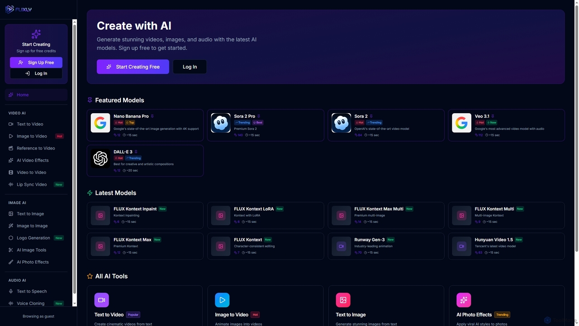Click the Sora 2 model icon
This screenshot has height=326, width=579.
click(x=341, y=123)
